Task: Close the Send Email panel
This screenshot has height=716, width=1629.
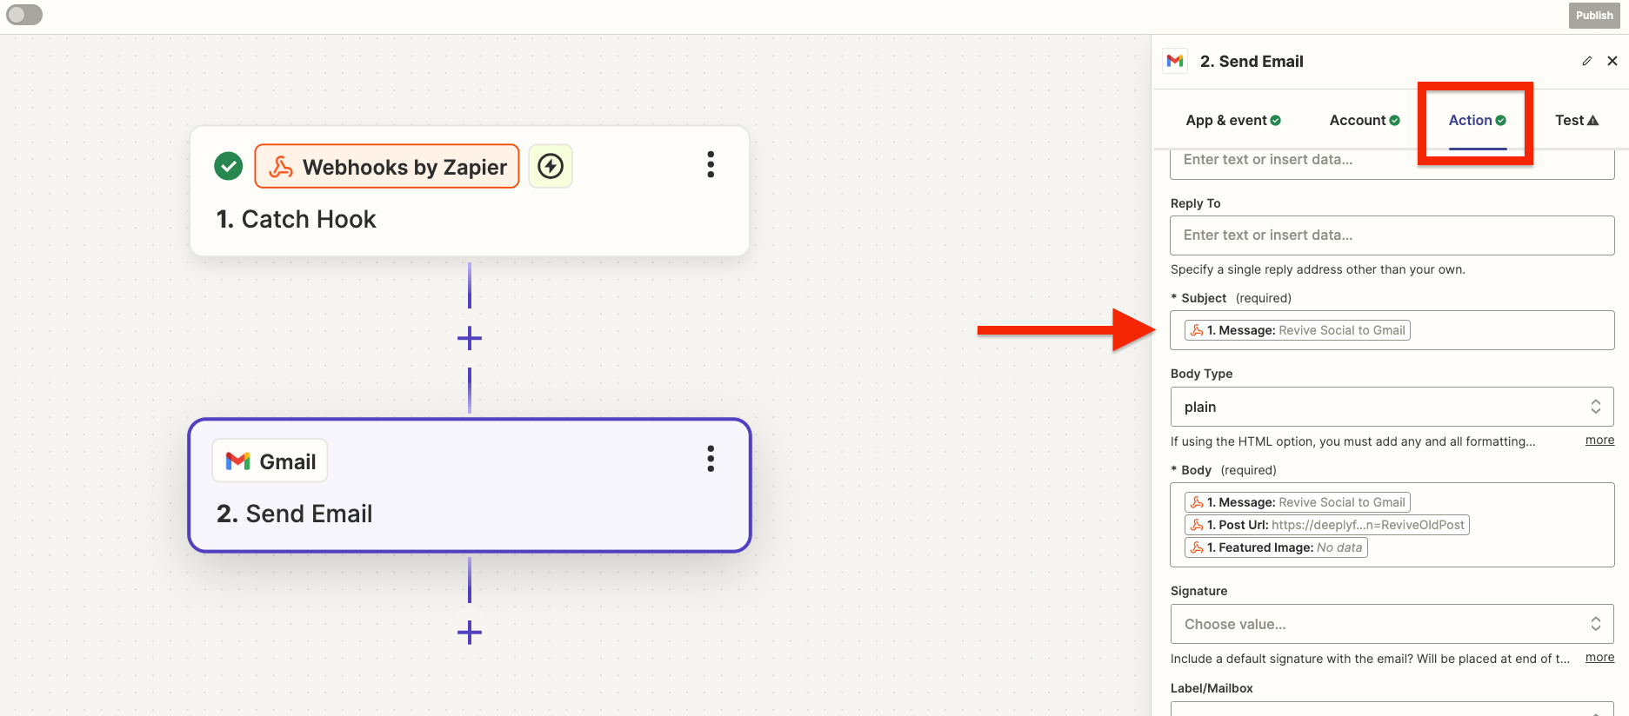Action: (x=1612, y=61)
